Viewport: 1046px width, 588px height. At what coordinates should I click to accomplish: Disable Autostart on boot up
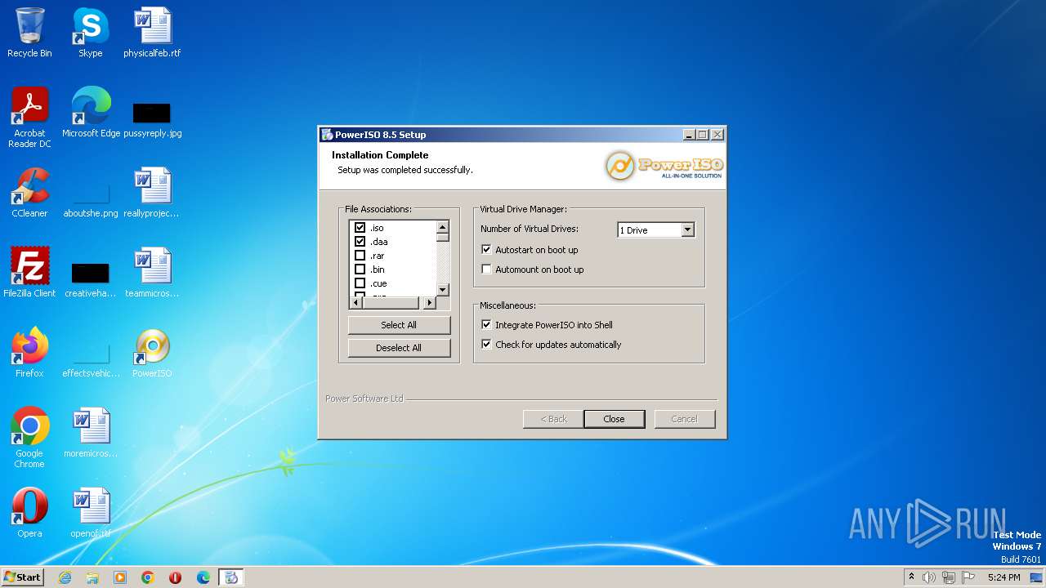tap(486, 250)
